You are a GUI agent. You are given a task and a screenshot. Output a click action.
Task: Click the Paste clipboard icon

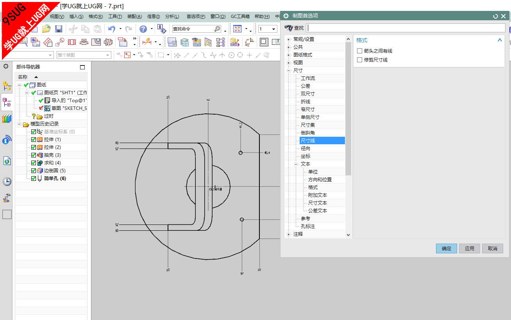click(97, 29)
